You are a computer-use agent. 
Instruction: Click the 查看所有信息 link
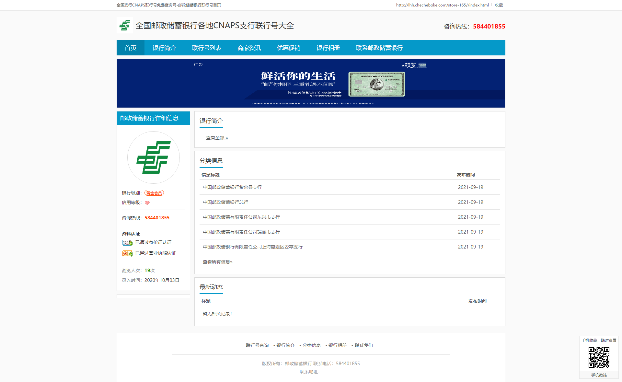click(x=218, y=262)
